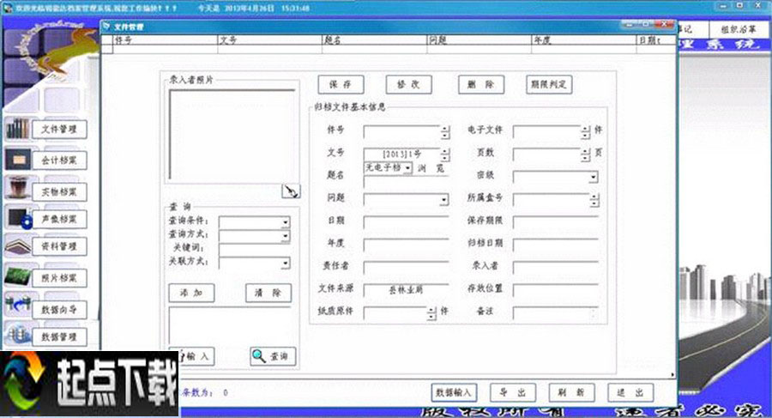Open the 无电子档 dropdown
Screen dimensions: 772x418
point(408,168)
